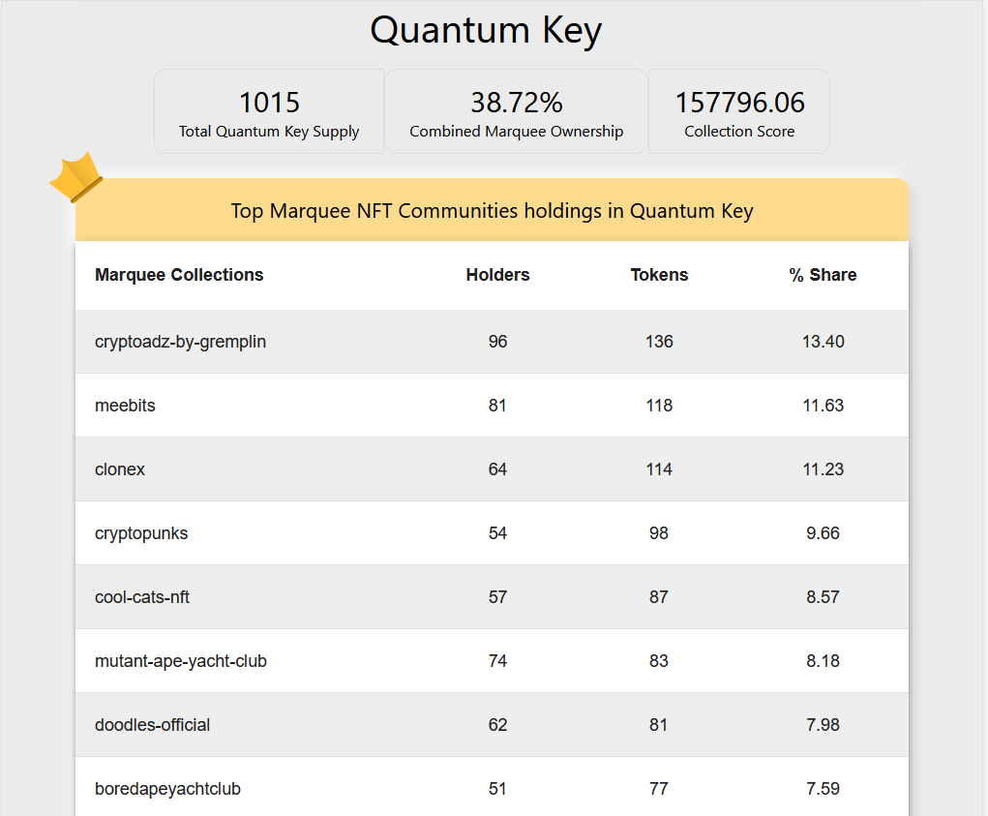Click holders count 51 for boredapeyachtclub
This screenshot has width=988, height=816.
[x=497, y=789]
